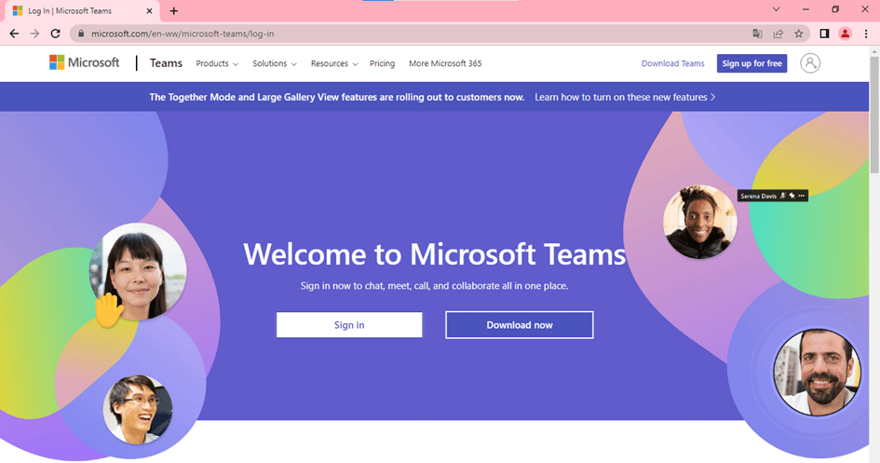Click the Sign in button

[349, 325]
